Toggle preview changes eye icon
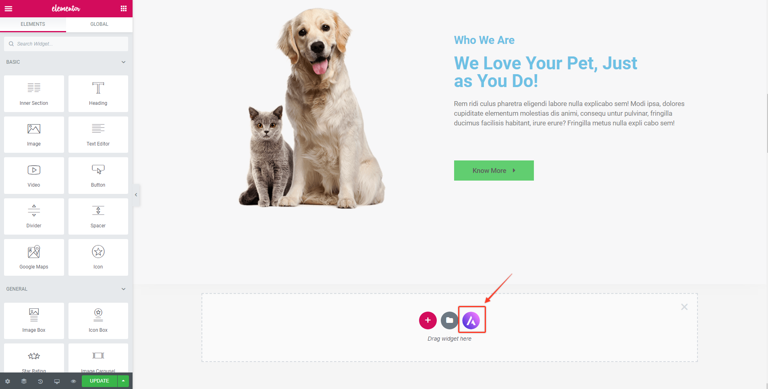This screenshot has height=389, width=768. pos(73,381)
